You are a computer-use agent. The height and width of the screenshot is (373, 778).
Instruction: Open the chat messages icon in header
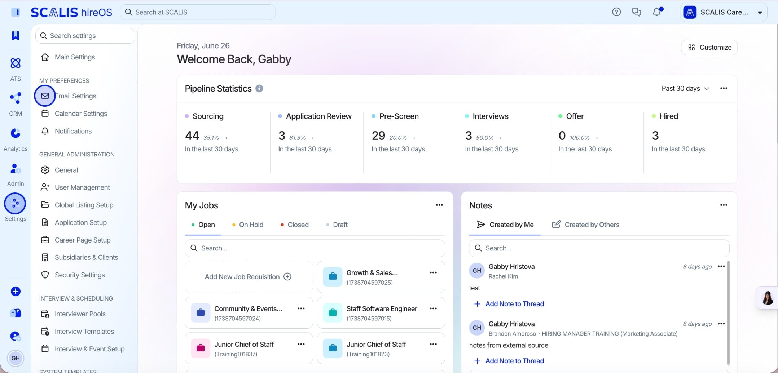coord(637,12)
